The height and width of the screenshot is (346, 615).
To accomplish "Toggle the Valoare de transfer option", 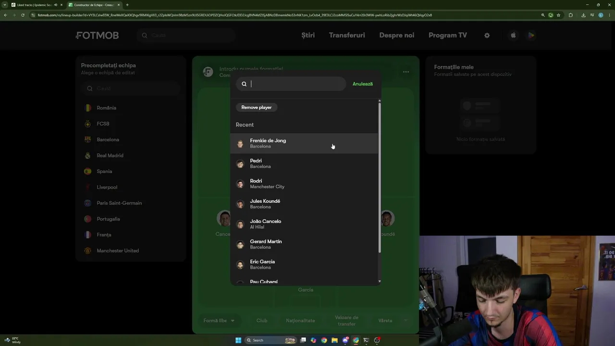I will tap(346, 321).
